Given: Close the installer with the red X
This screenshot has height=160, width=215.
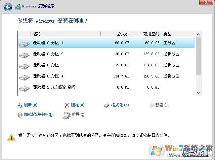Looking at the screenshot, I should click(206, 2).
